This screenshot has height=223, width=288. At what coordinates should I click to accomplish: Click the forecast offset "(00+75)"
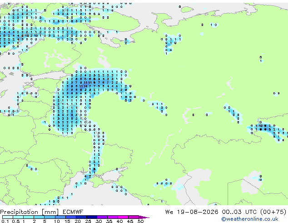pyautogui.click(x=273, y=212)
